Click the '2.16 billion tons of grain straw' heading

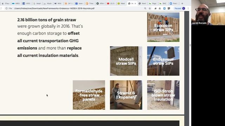47,20
